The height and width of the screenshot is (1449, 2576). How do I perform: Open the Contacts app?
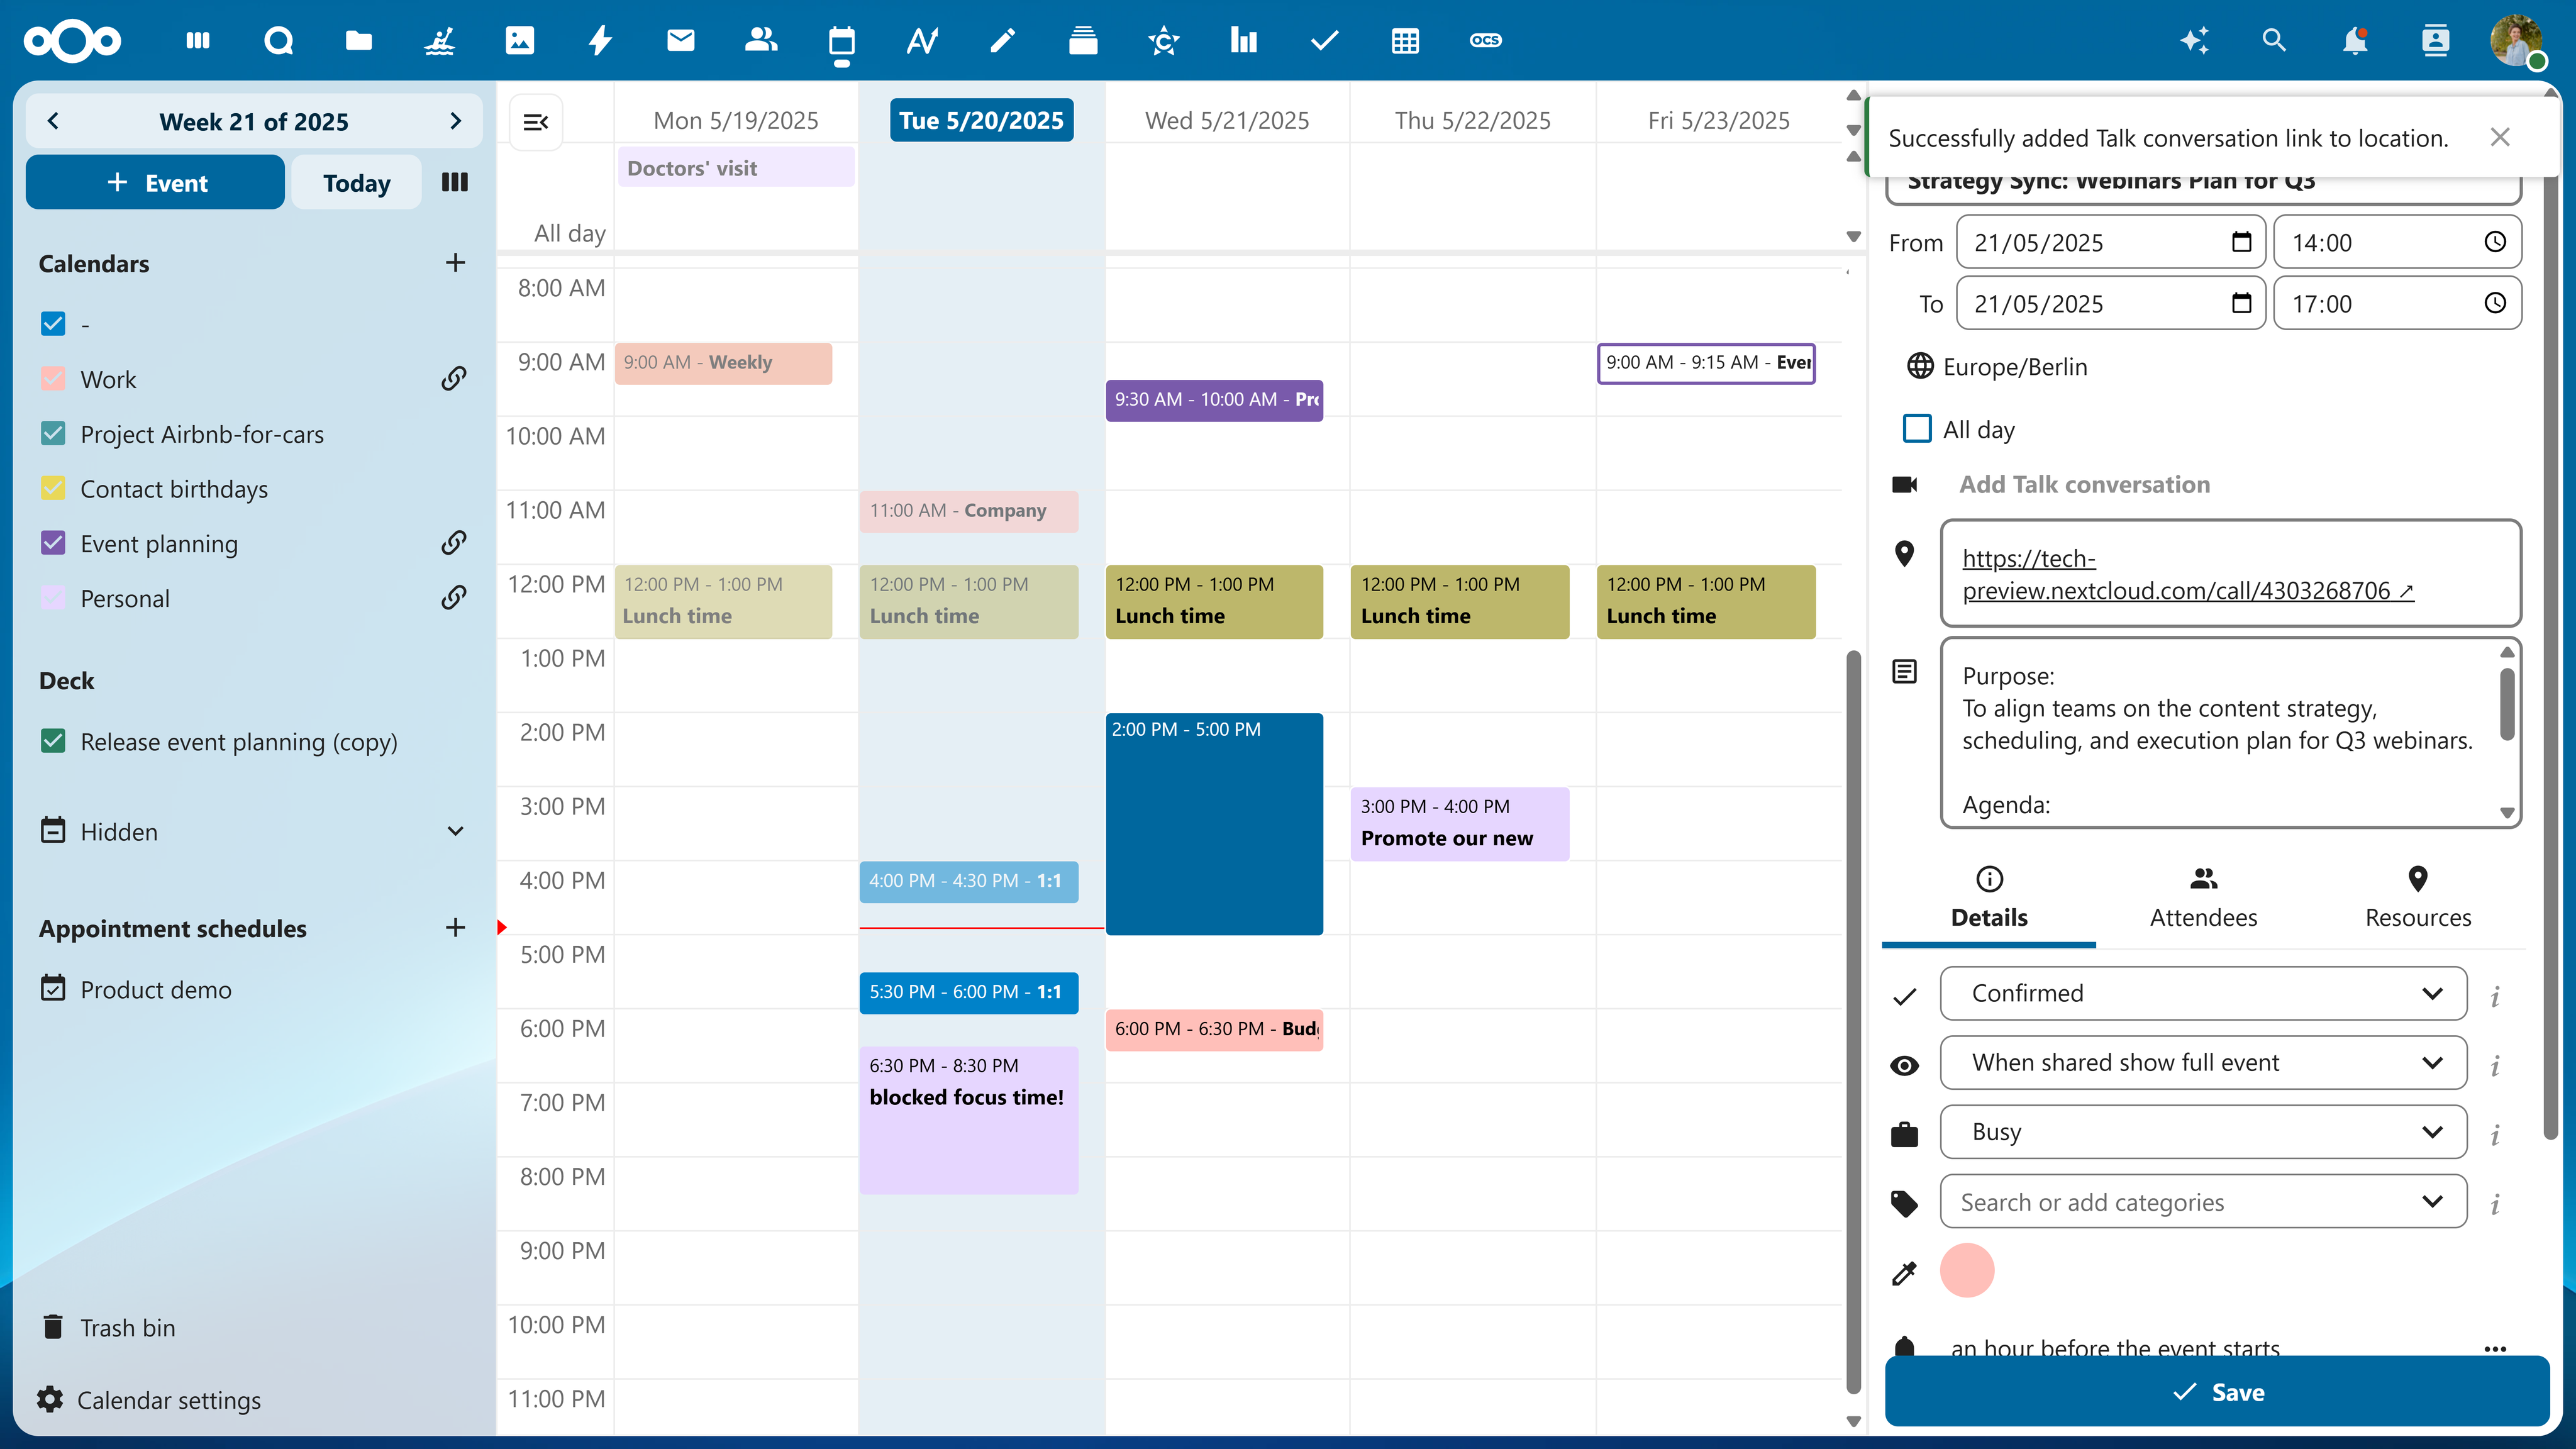point(760,41)
